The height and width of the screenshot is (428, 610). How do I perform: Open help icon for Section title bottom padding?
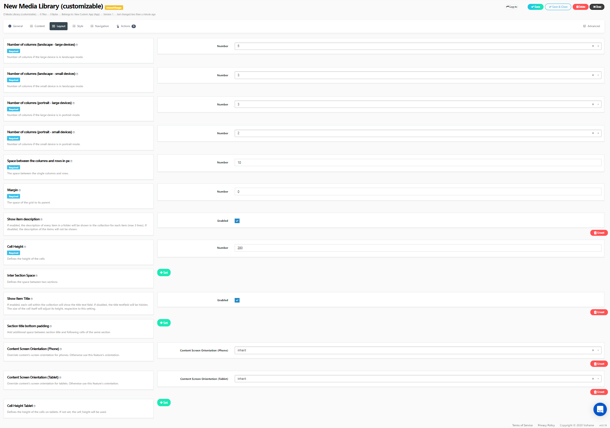click(x=51, y=326)
